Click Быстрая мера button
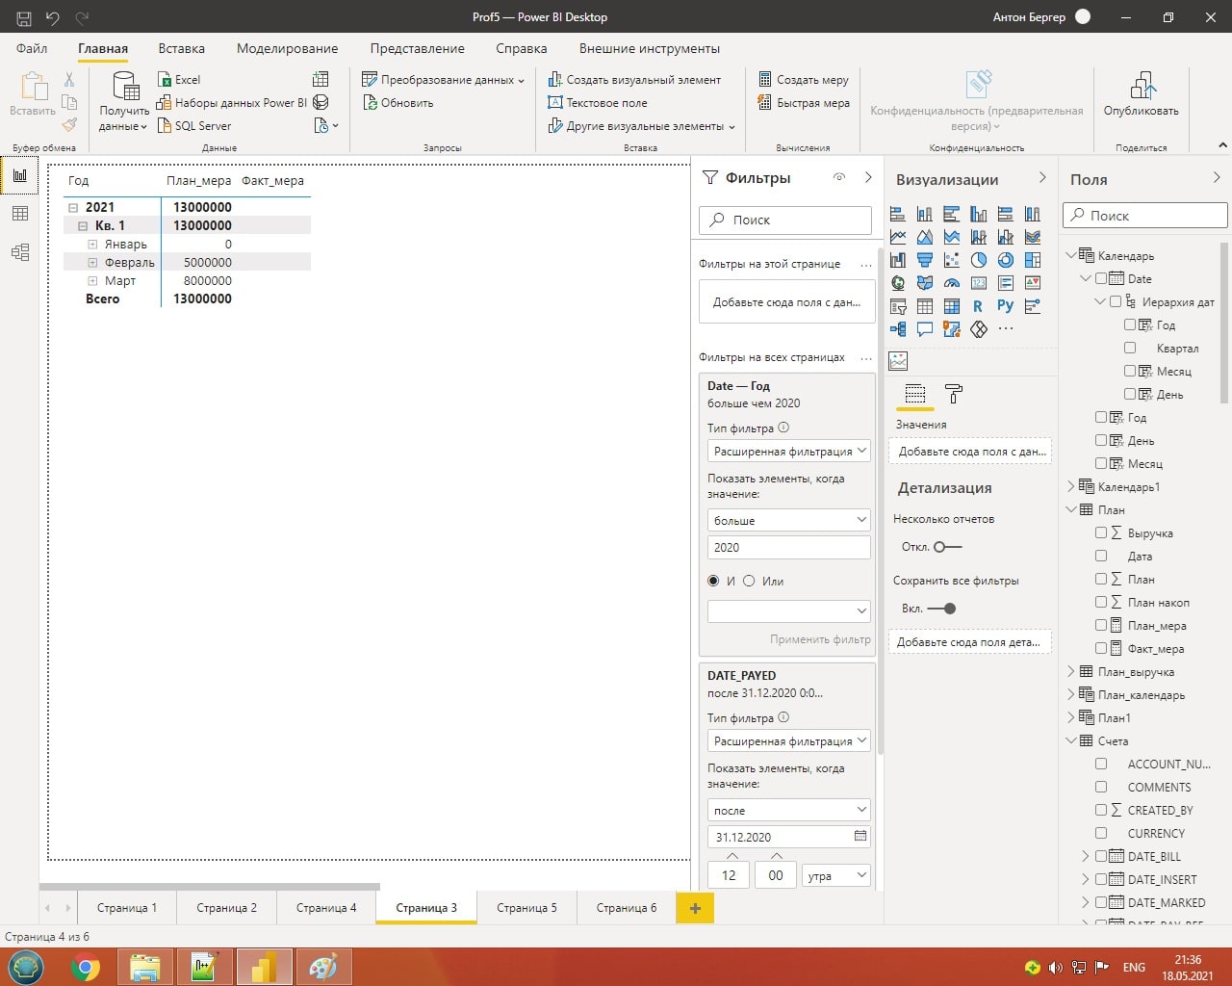Viewport: 1232px width, 986px height. 804,103
